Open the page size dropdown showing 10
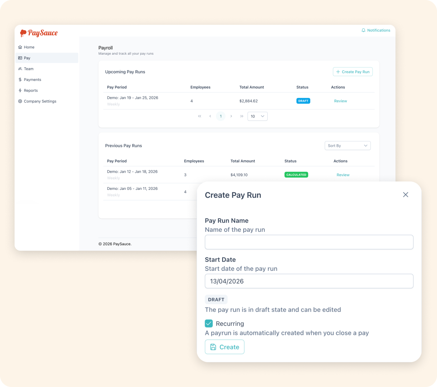This screenshot has height=387, width=437. point(257,116)
